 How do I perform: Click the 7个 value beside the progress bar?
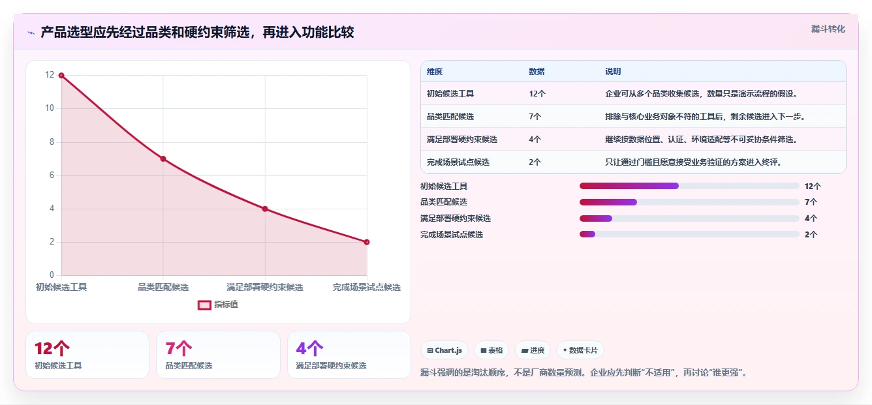coord(811,202)
